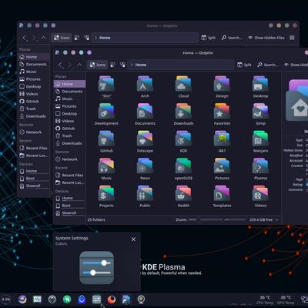Switch front Dolphin window to compact view
308x308 pixels.
point(112,65)
